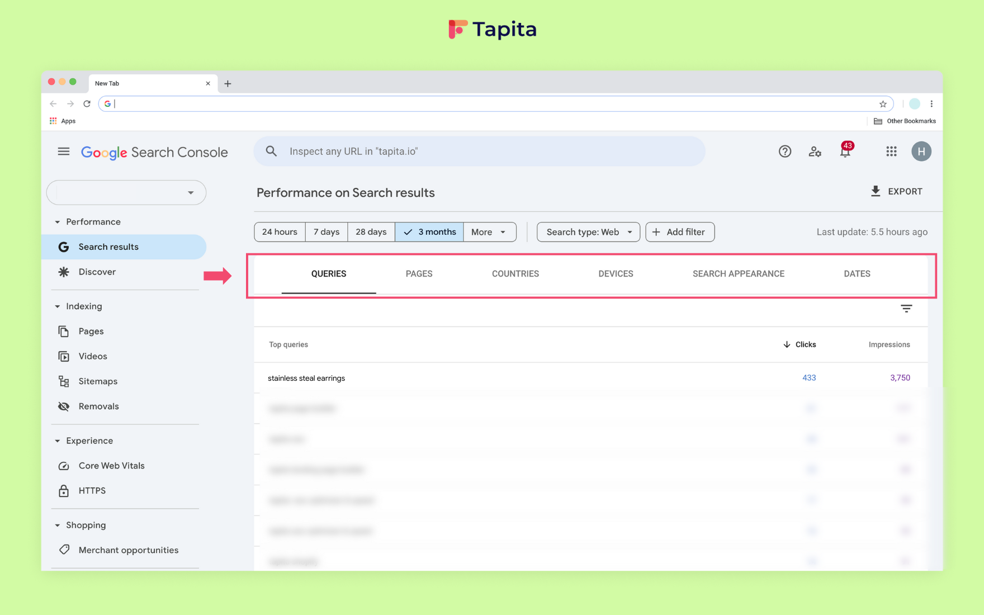984x615 pixels.
Task: Click the search magnifier in URL inspect bar
Action: [271, 151]
